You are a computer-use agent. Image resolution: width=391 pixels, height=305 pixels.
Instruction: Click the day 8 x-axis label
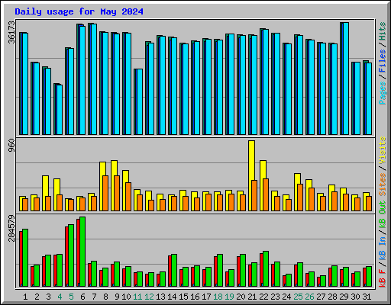[105, 297]
